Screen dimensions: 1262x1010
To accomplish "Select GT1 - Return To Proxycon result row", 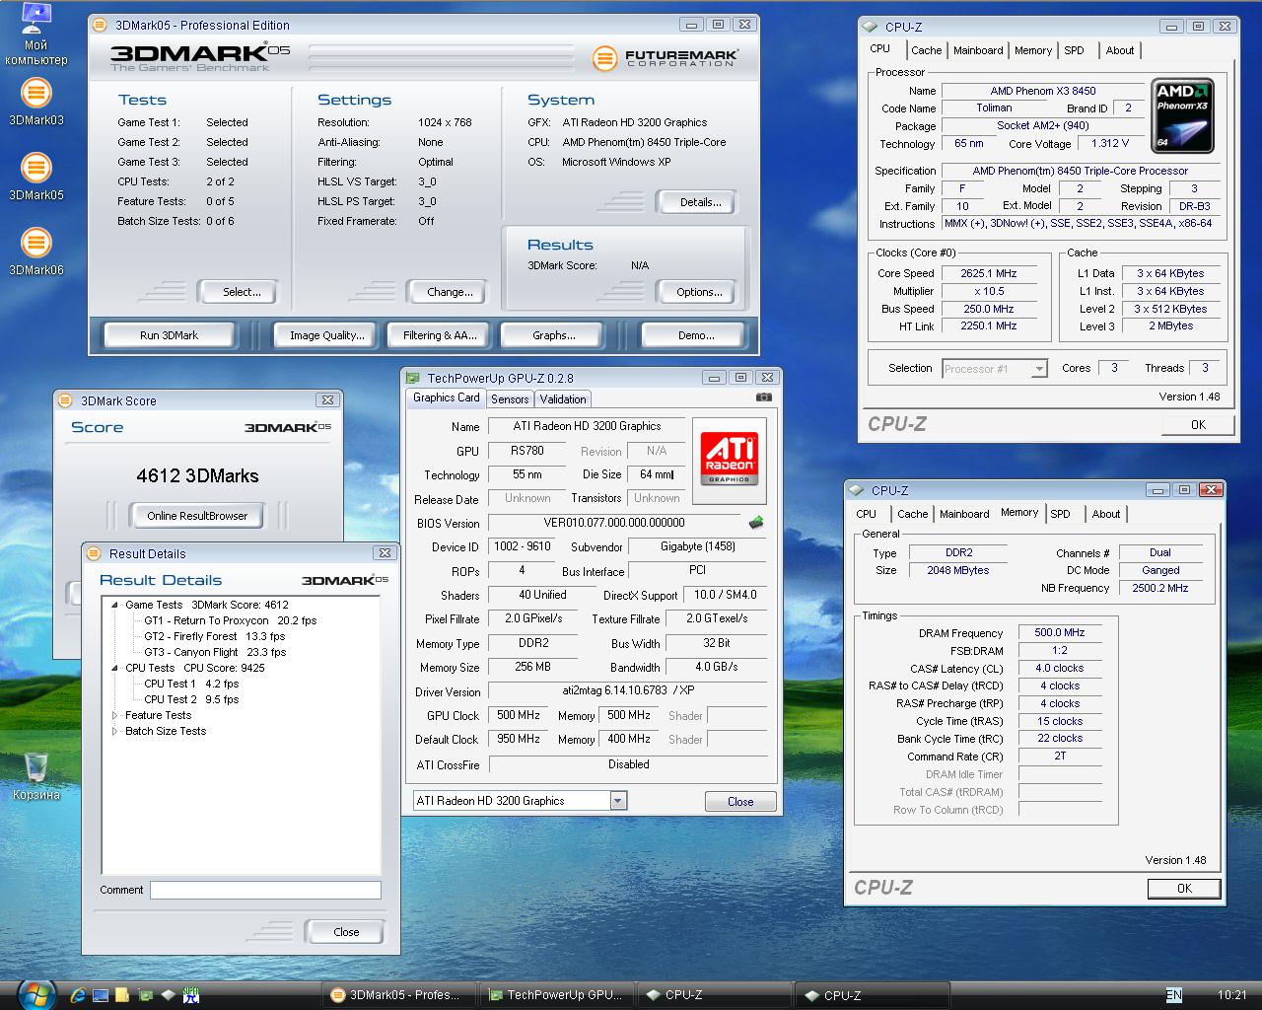I will pyautogui.click(x=231, y=620).
